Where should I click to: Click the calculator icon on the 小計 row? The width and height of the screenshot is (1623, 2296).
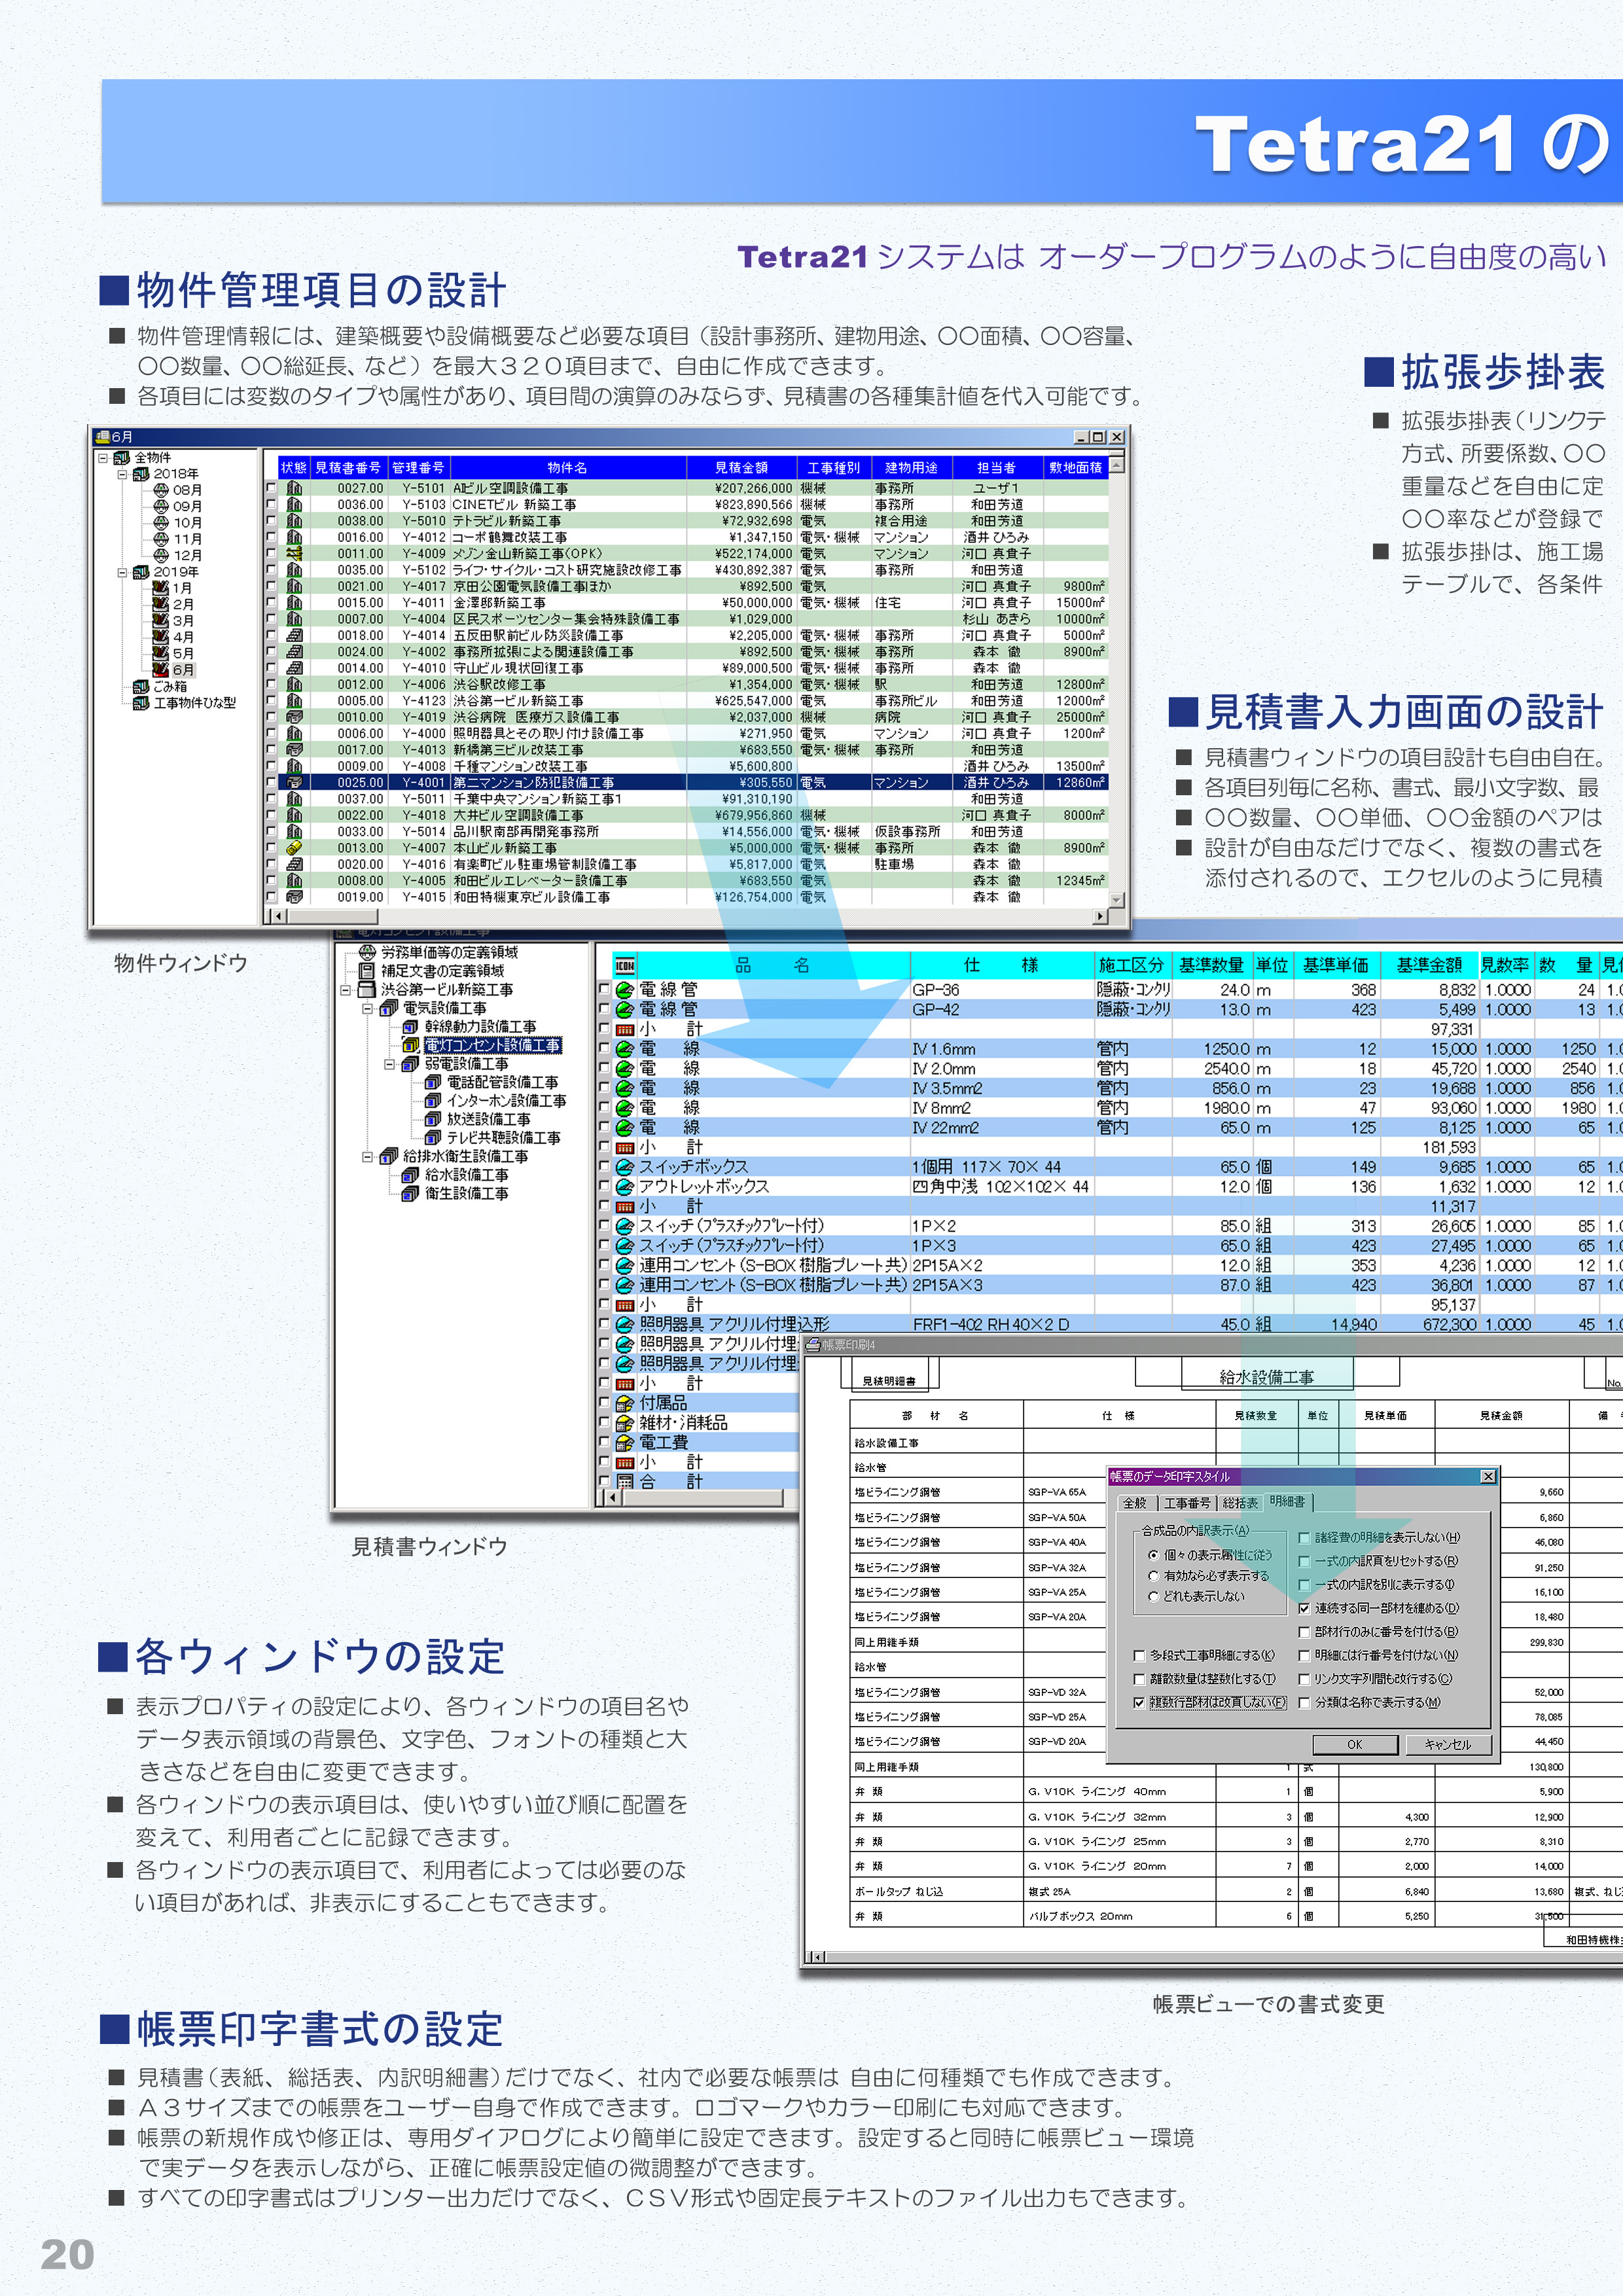coord(625,1029)
